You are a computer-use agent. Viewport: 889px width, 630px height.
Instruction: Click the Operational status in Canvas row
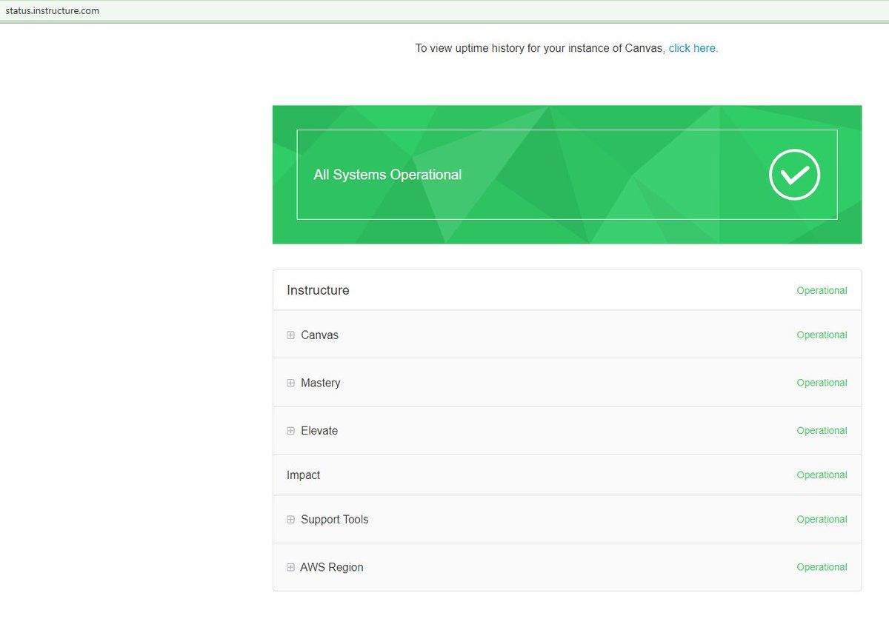tap(822, 335)
